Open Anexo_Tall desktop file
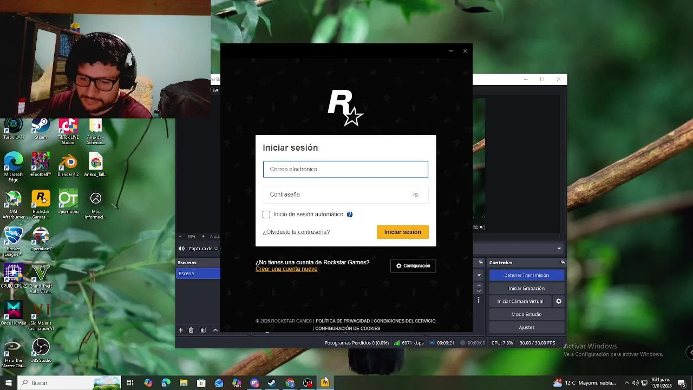The image size is (693, 390). click(x=95, y=165)
